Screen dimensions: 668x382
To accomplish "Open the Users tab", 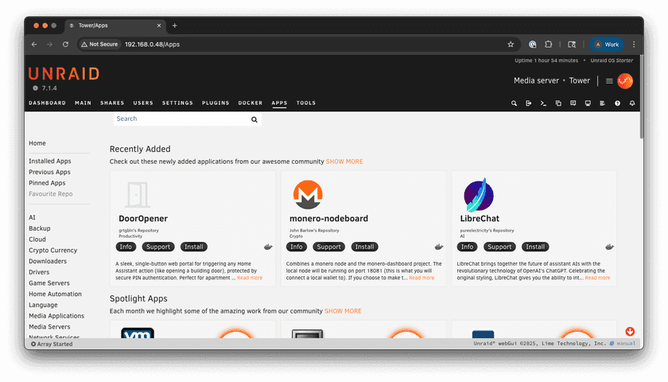I will point(143,103).
